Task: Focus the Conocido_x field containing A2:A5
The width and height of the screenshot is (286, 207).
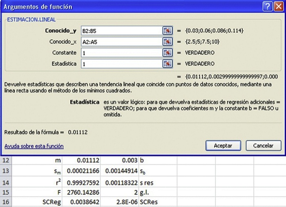Action: (121, 42)
